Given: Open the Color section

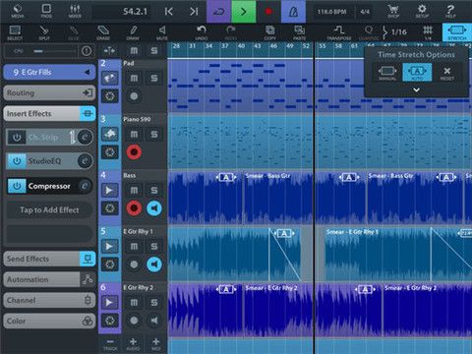Looking at the screenshot, I should [x=49, y=322].
